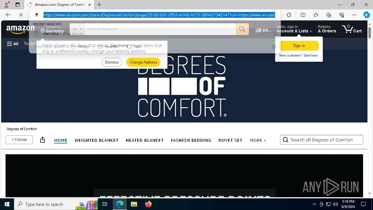This screenshot has width=373, height=210.
Task: Click the Windows taskbar search box
Action: [56, 204]
